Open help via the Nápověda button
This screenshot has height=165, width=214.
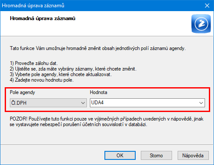pos(193,156)
